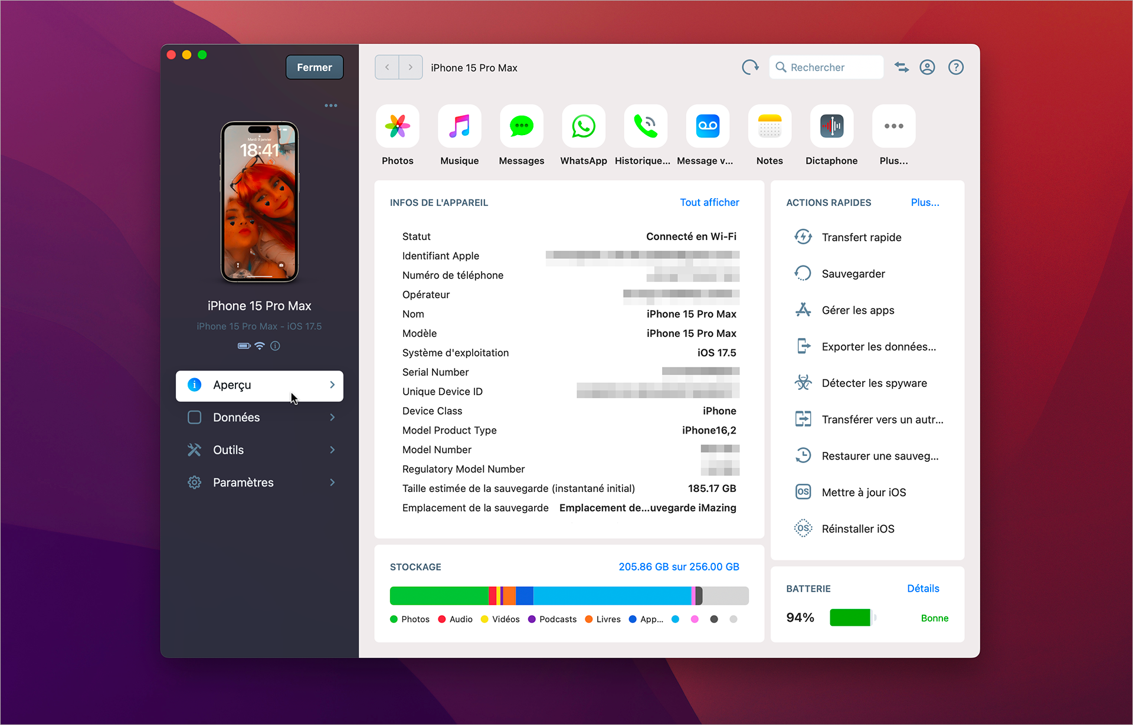Select the Aperçu sidebar item
Viewport: 1133px width, 725px height.
[x=260, y=385]
